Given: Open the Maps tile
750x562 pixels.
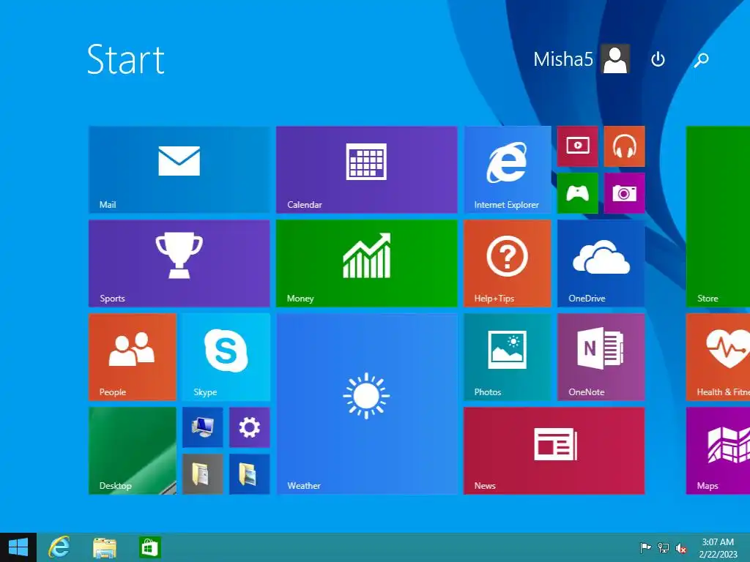Looking at the screenshot, I should 718,451.
